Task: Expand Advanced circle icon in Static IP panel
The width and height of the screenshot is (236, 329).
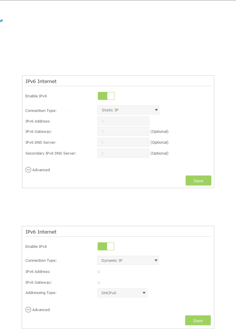Action: [x=28, y=170]
